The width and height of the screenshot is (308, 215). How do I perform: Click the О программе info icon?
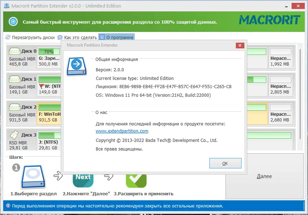(102, 37)
